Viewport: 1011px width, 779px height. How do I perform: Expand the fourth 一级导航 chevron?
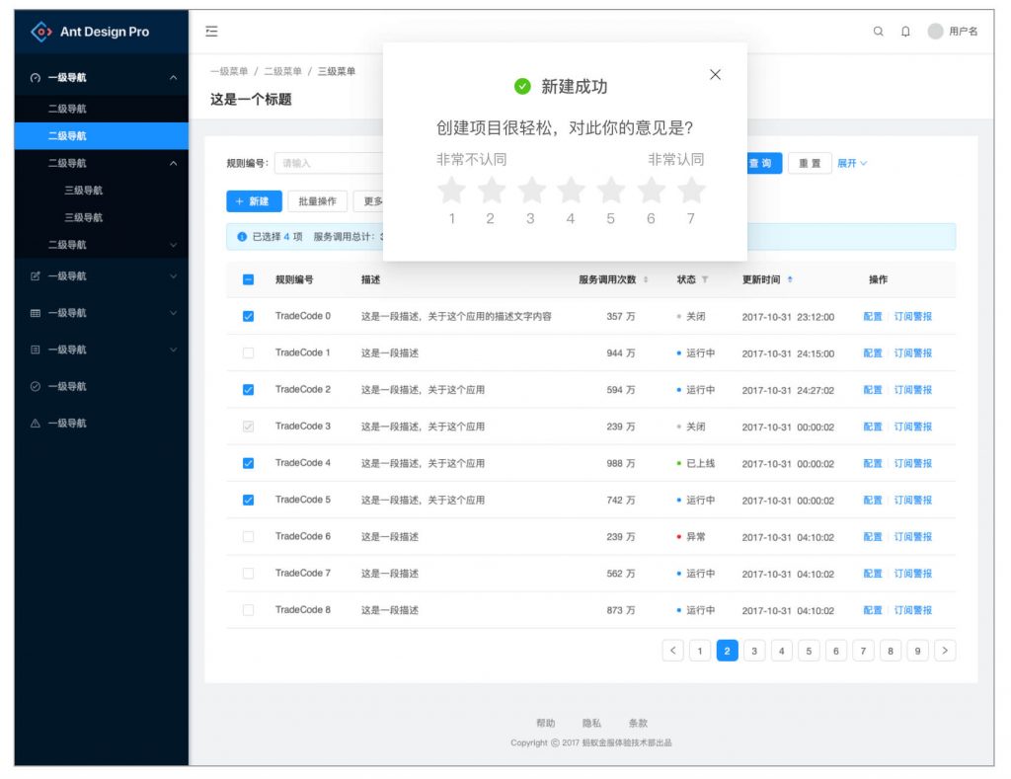coord(173,350)
